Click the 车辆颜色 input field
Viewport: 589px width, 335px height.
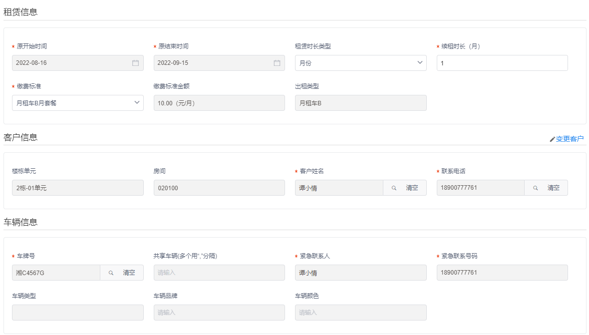click(x=360, y=313)
